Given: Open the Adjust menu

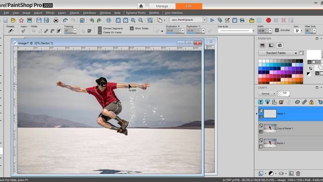Looking at the screenshot, I should 38,13.
